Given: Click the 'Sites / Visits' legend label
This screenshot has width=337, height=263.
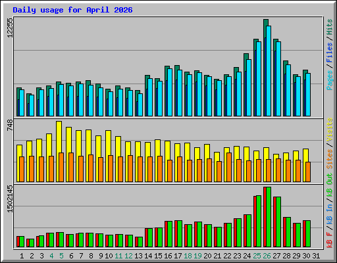Looking at the screenshot, I should (x=330, y=143).
